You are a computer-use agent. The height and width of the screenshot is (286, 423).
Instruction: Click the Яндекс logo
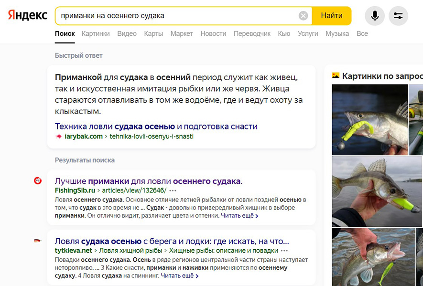click(28, 15)
